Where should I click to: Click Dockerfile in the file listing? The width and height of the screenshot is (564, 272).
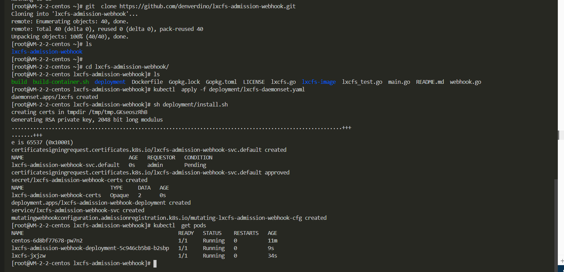(147, 82)
